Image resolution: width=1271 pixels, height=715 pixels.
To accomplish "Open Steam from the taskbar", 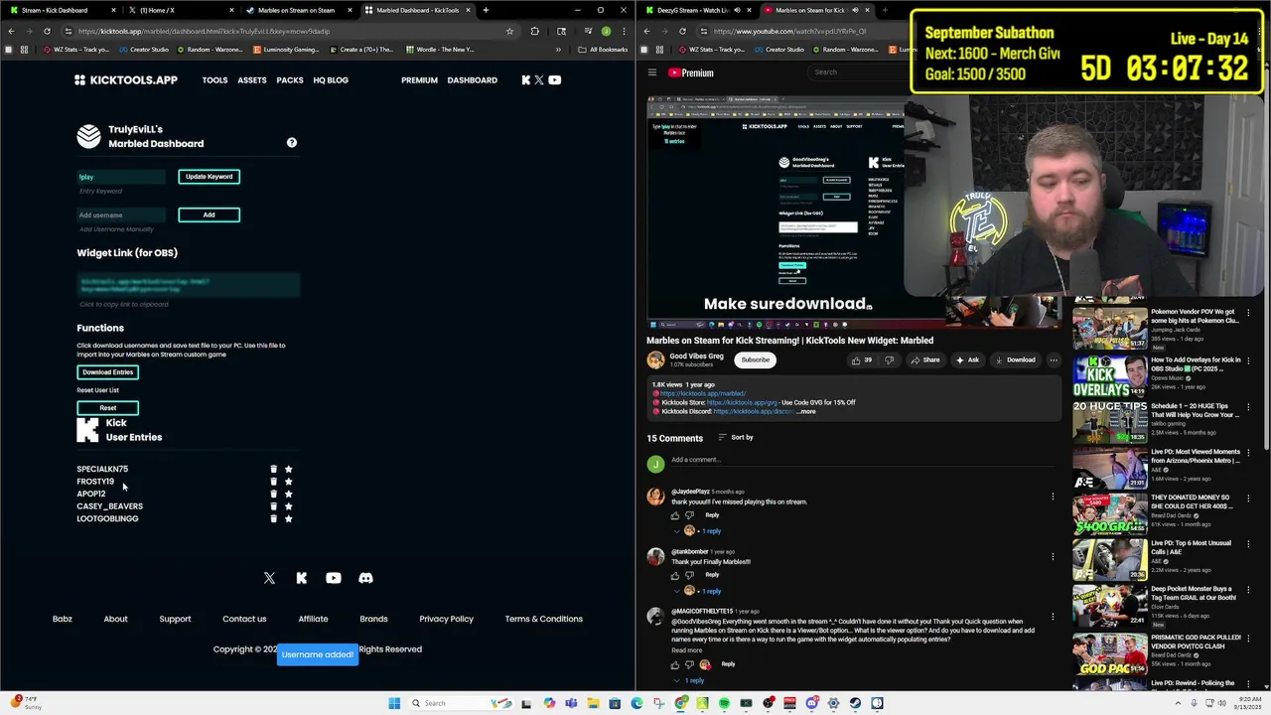I will coord(855,703).
